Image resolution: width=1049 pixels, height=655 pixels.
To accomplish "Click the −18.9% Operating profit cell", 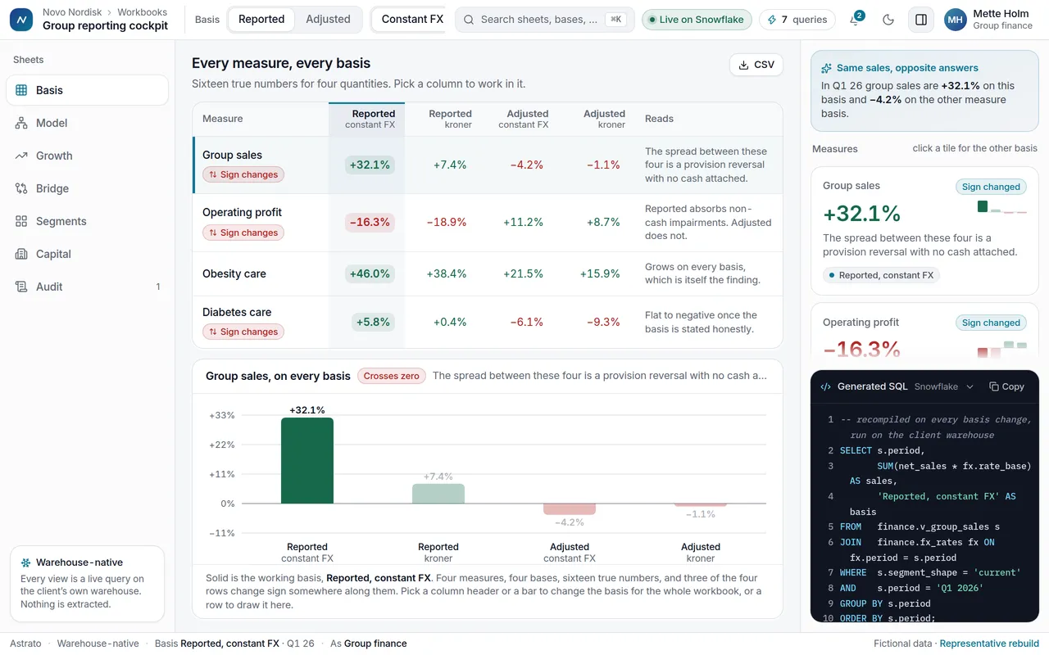I will [x=447, y=222].
